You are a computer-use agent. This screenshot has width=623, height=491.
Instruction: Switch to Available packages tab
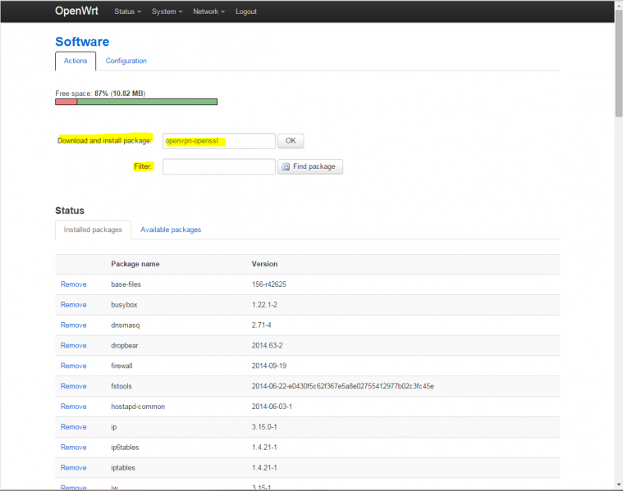point(171,230)
